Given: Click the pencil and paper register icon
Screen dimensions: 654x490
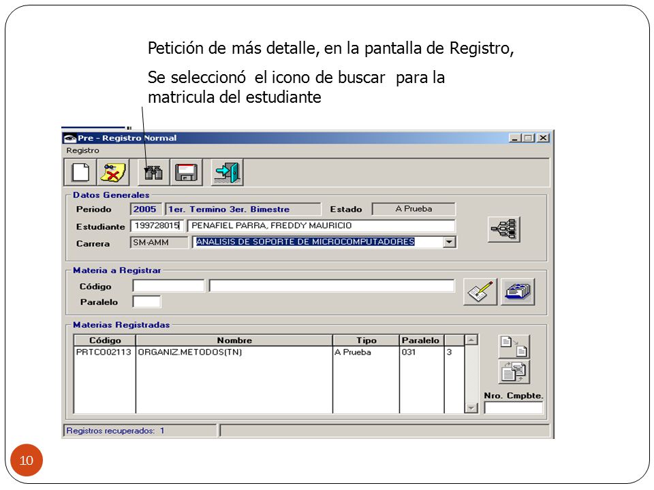Looking at the screenshot, I should (480, 292).
